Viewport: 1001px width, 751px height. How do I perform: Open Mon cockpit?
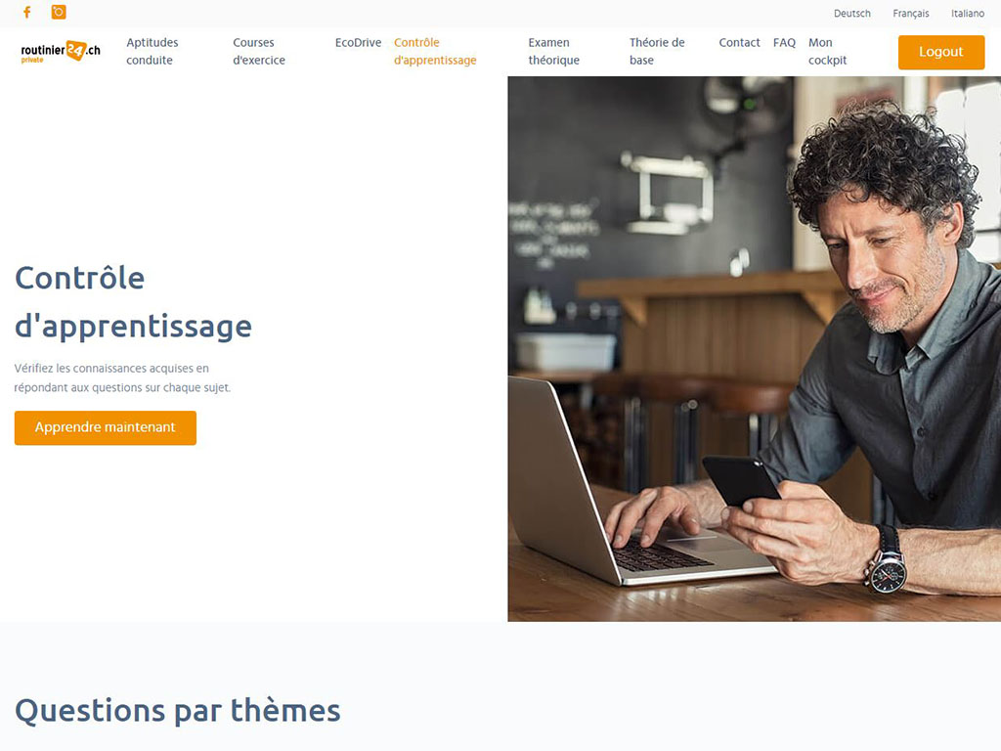(x=827, y=51)
